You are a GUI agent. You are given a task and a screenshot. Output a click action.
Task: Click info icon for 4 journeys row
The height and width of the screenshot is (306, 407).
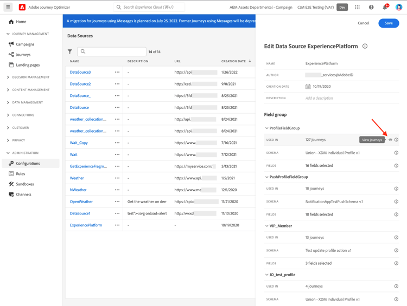click(396, 287)
